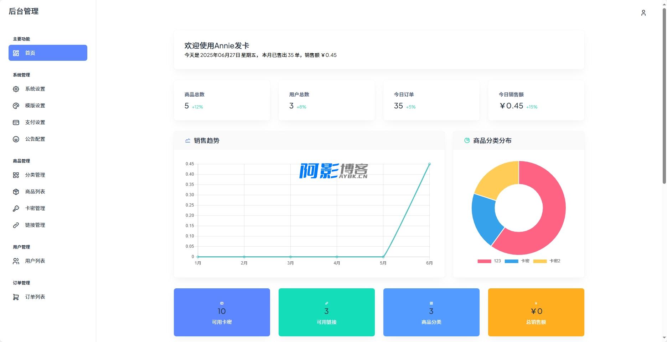Click the chain link management icon
The height and width of the screenshot is (342, 667).
pos(16,225)
